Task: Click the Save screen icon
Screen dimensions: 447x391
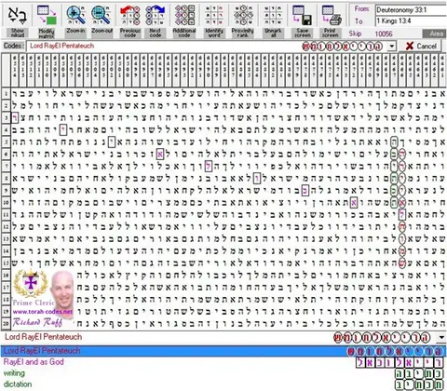Action: tap(302, 15)
